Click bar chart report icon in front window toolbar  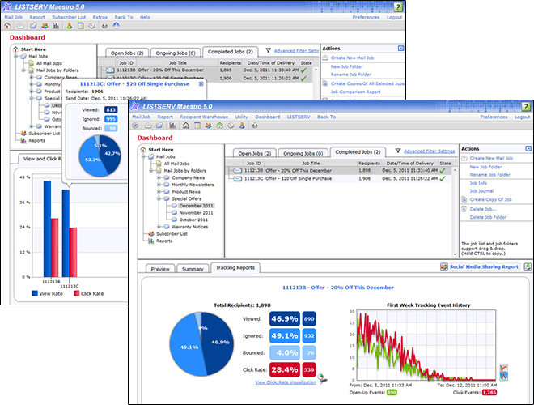(172, 126)
